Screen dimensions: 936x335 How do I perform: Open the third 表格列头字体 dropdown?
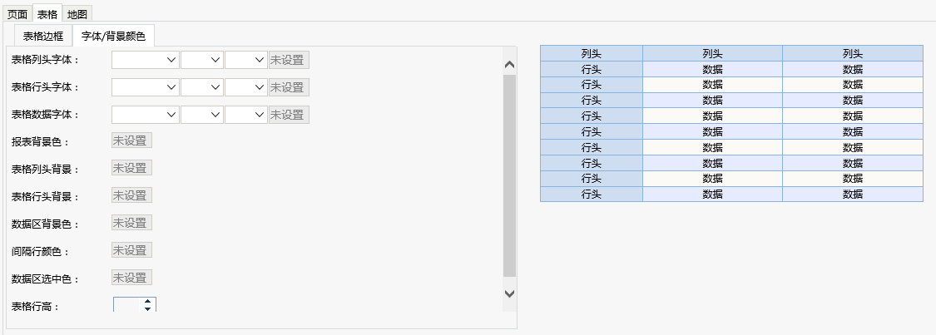tap(246, 60)
